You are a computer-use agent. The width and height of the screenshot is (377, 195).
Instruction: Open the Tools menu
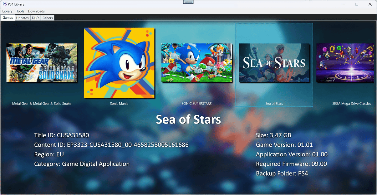pyautogui.click(x=20, y=11)
